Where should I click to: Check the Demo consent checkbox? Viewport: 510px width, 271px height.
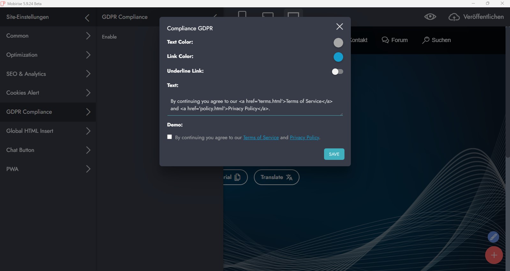coord(170,137)
